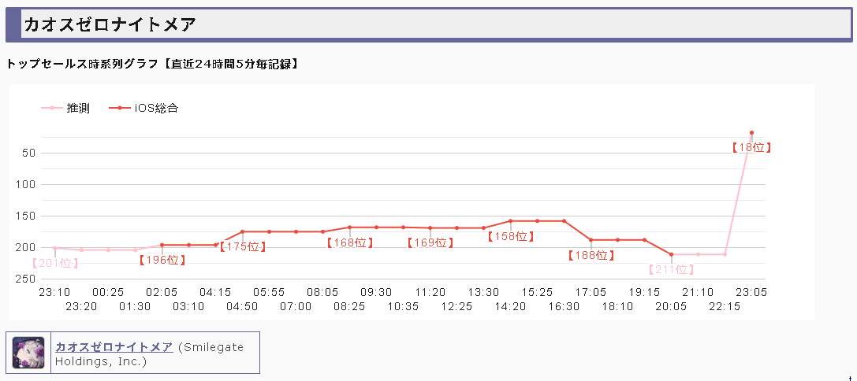
Task: Click the 20:05 x-axis time label
Action: point(671,307)
